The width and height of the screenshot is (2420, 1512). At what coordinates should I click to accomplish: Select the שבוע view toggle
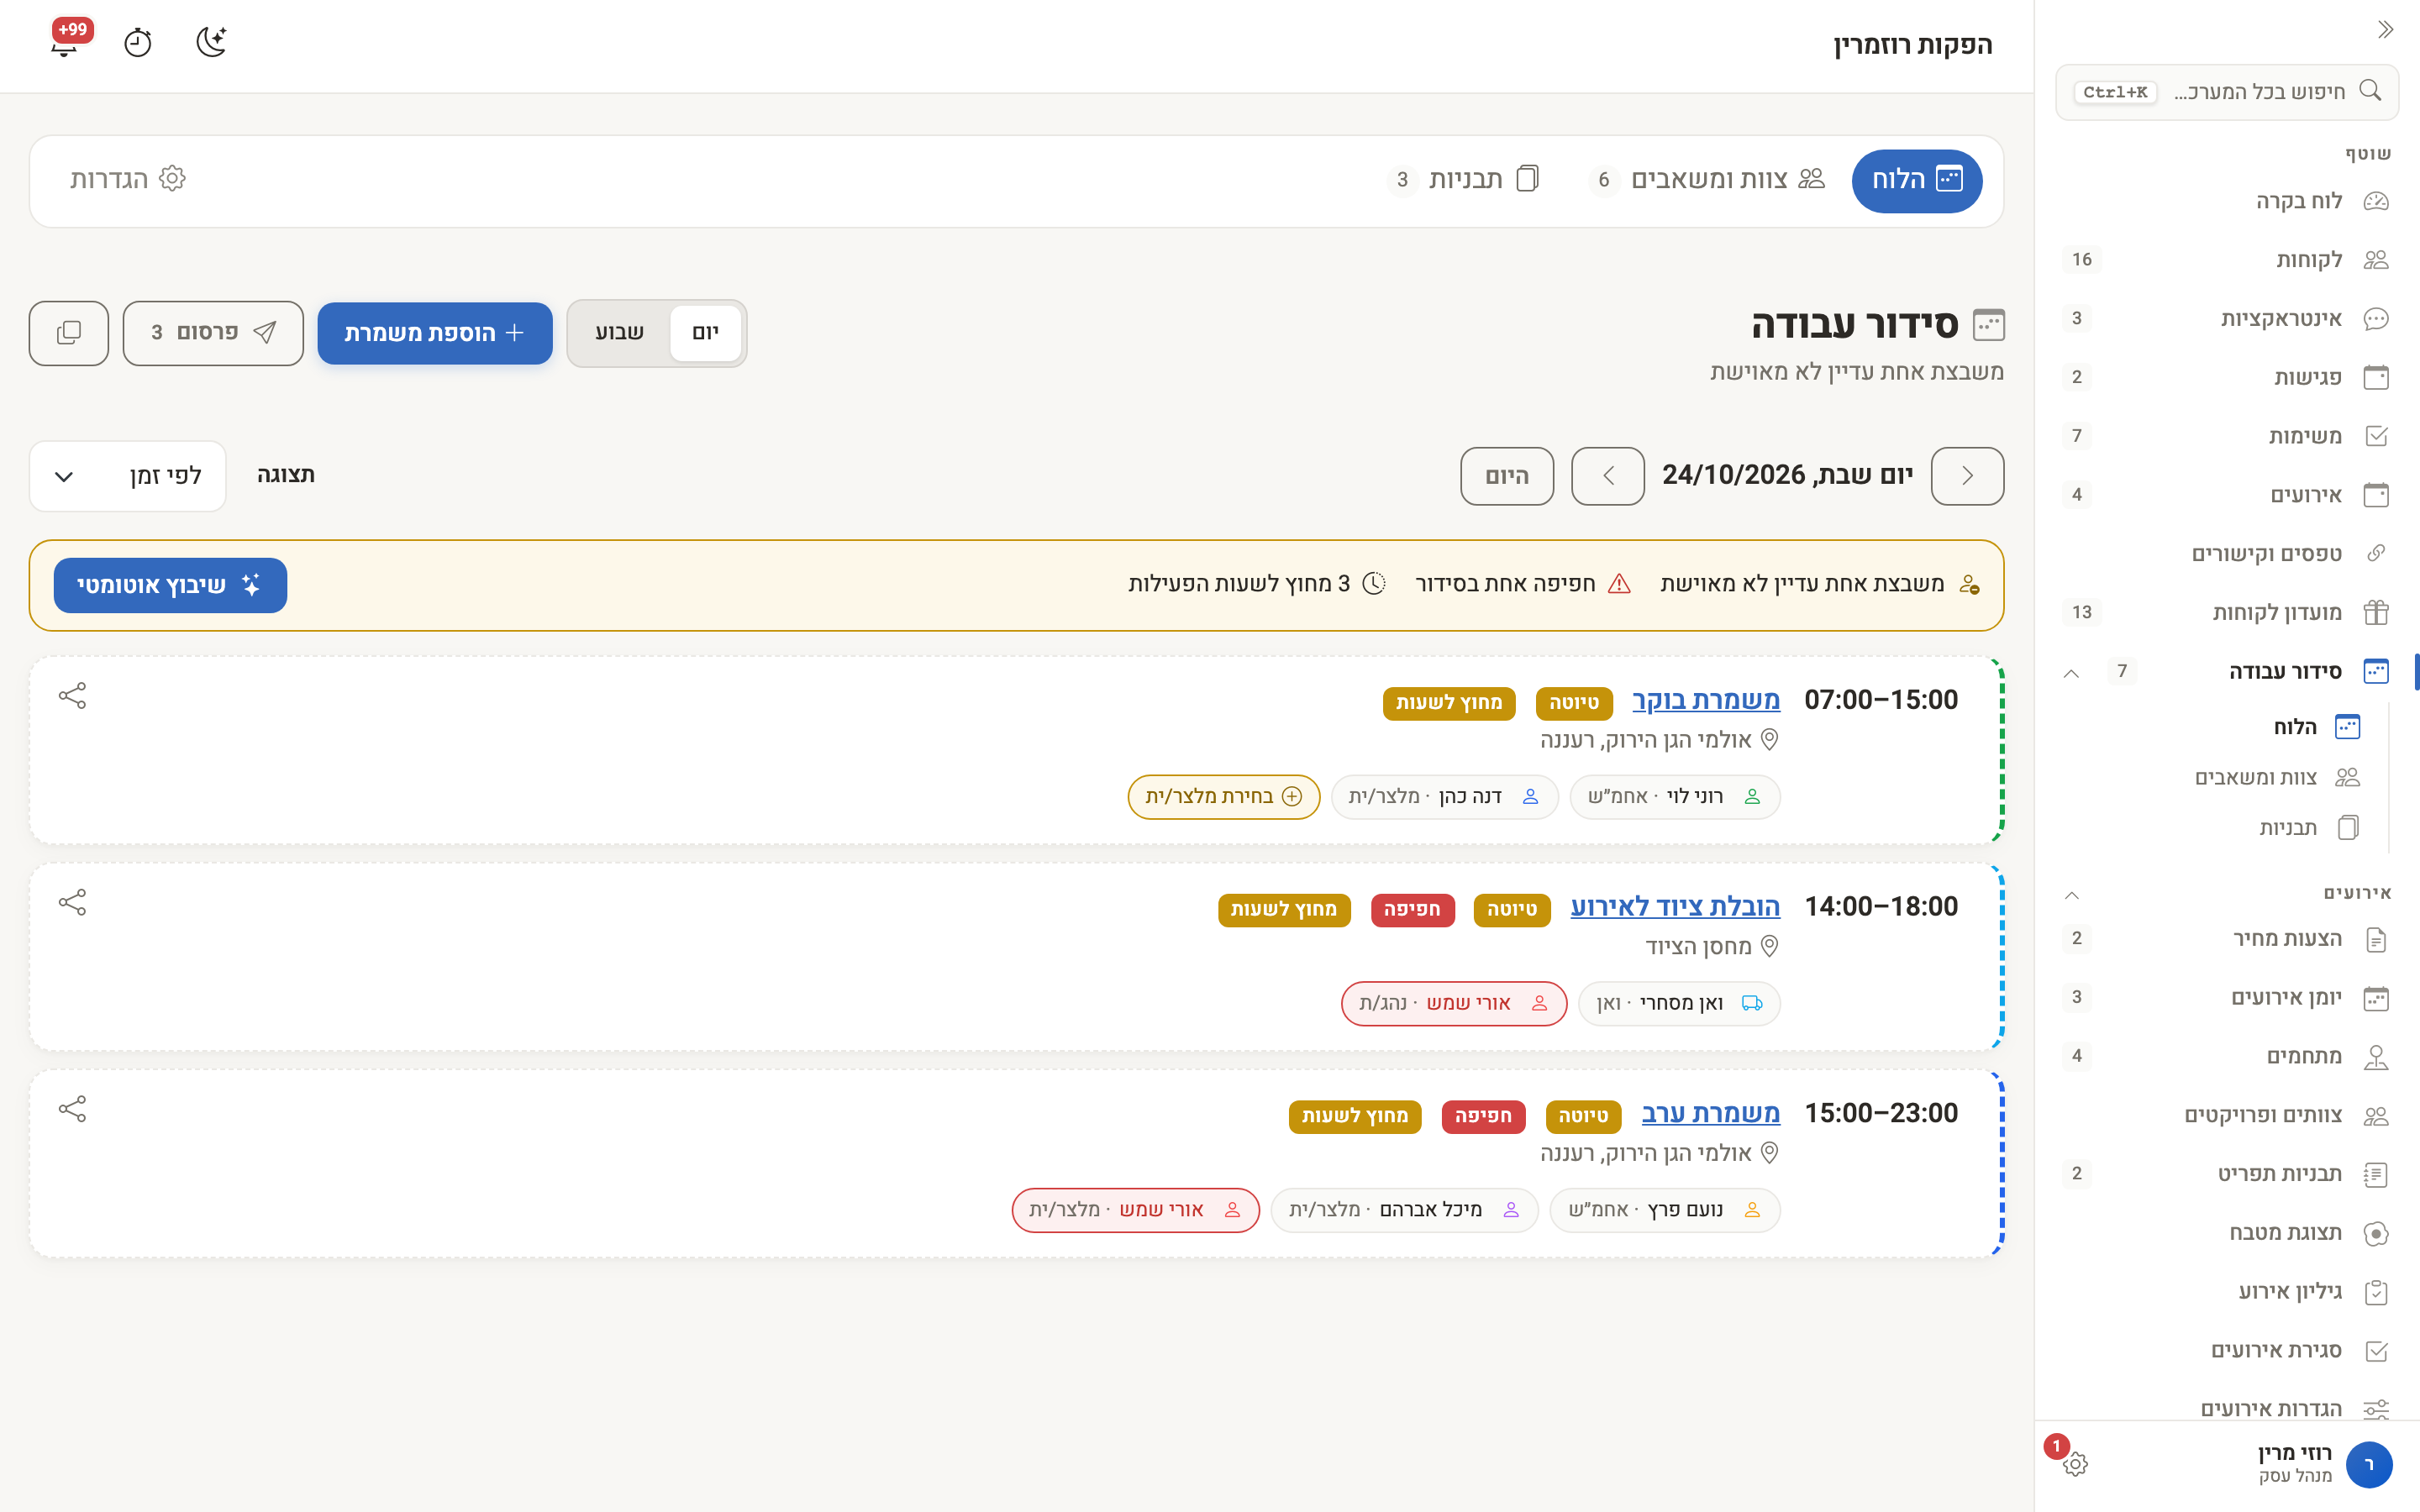tap(620, 333)
